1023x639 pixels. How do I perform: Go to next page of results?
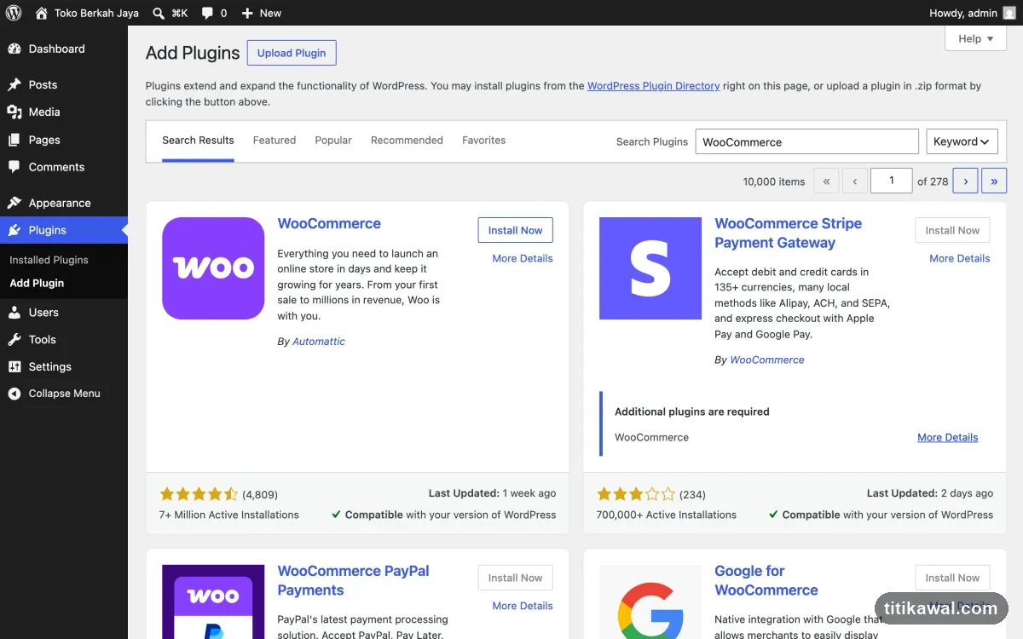click(965, 181)
